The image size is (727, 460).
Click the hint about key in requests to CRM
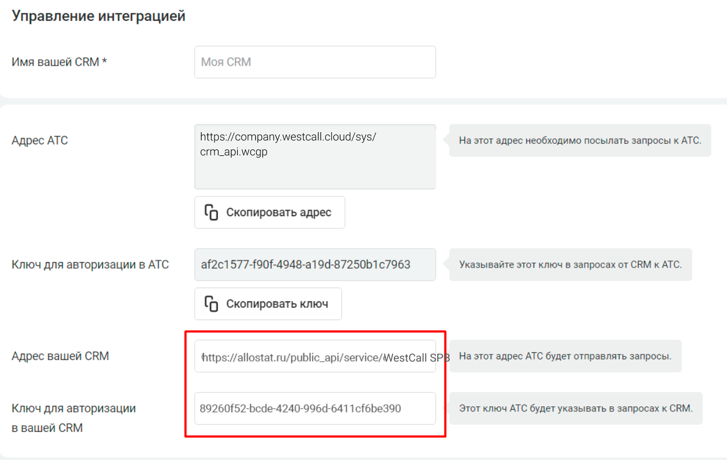click(x=576, y=409)
